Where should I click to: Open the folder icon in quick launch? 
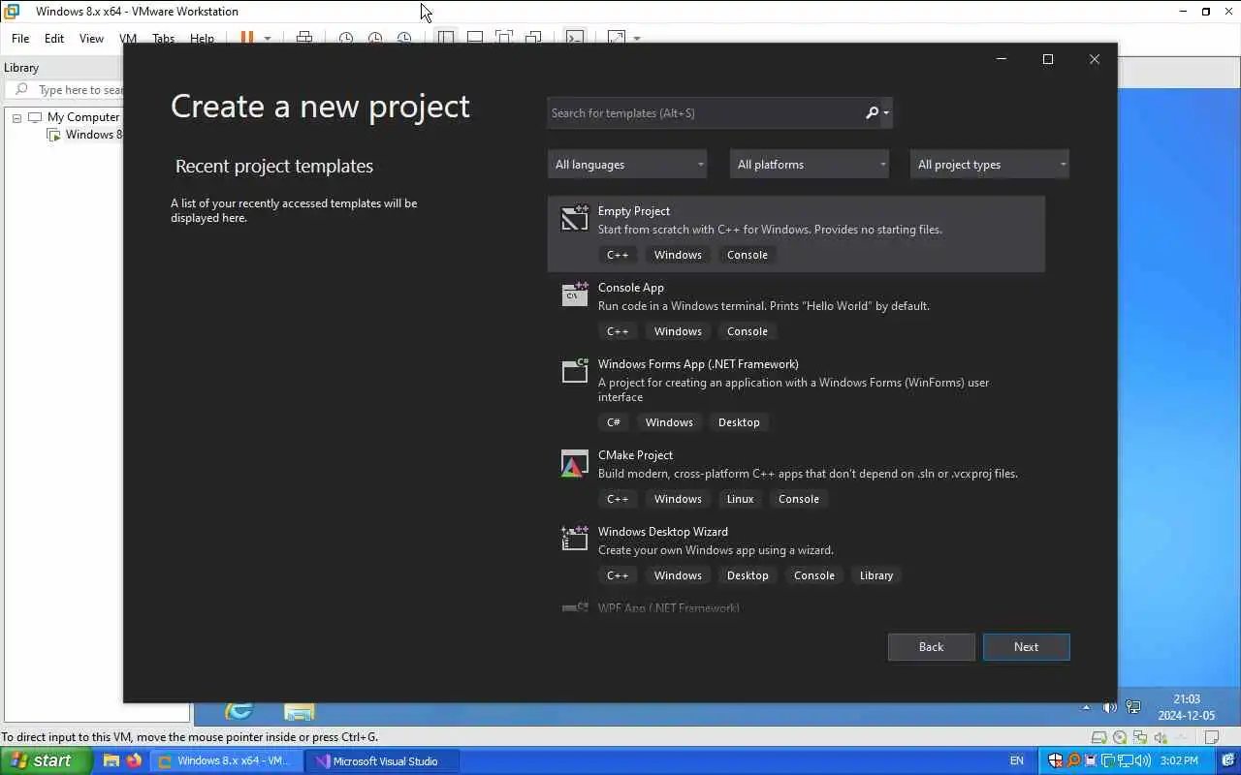111,760
